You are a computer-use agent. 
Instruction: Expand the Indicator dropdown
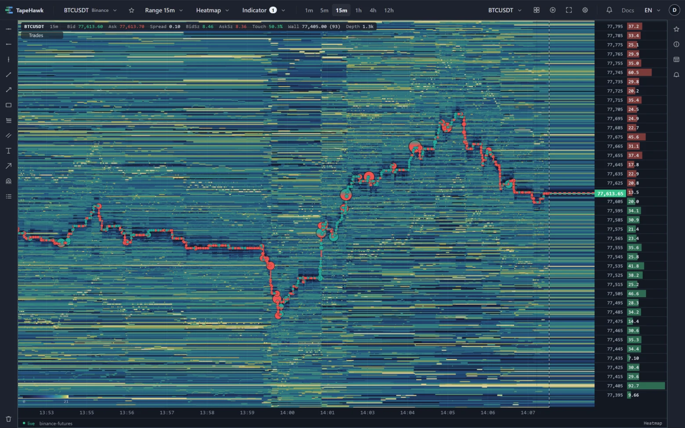coord(263,10)
